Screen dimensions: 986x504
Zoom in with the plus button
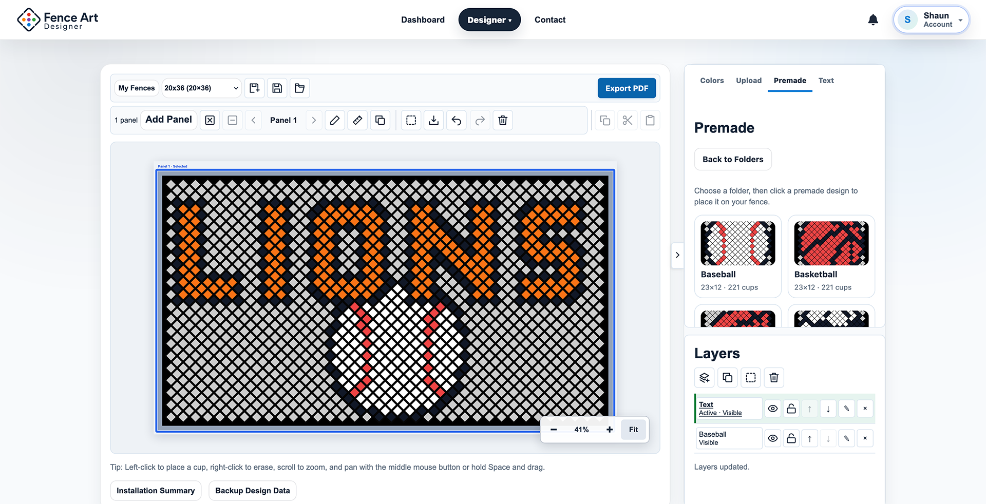point(610,430)
